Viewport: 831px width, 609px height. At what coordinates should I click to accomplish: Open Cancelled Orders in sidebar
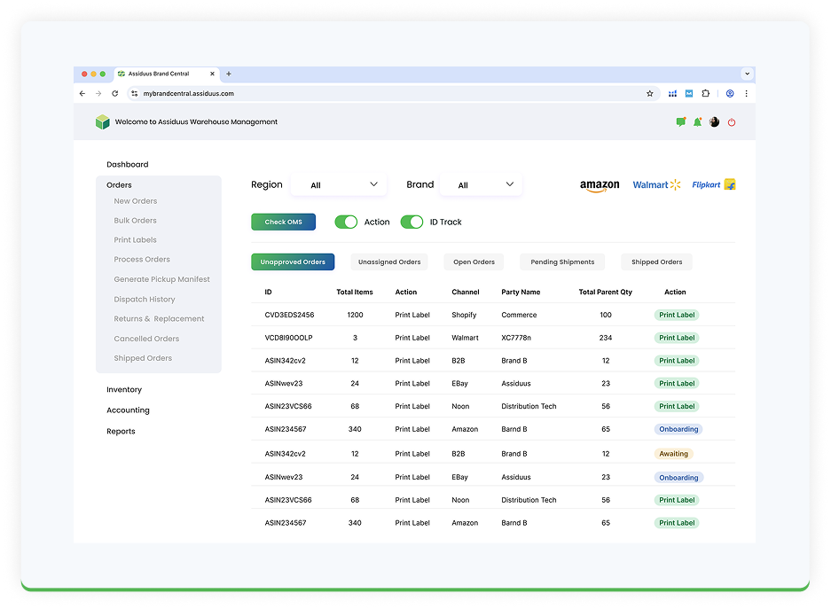click(146, 339)
